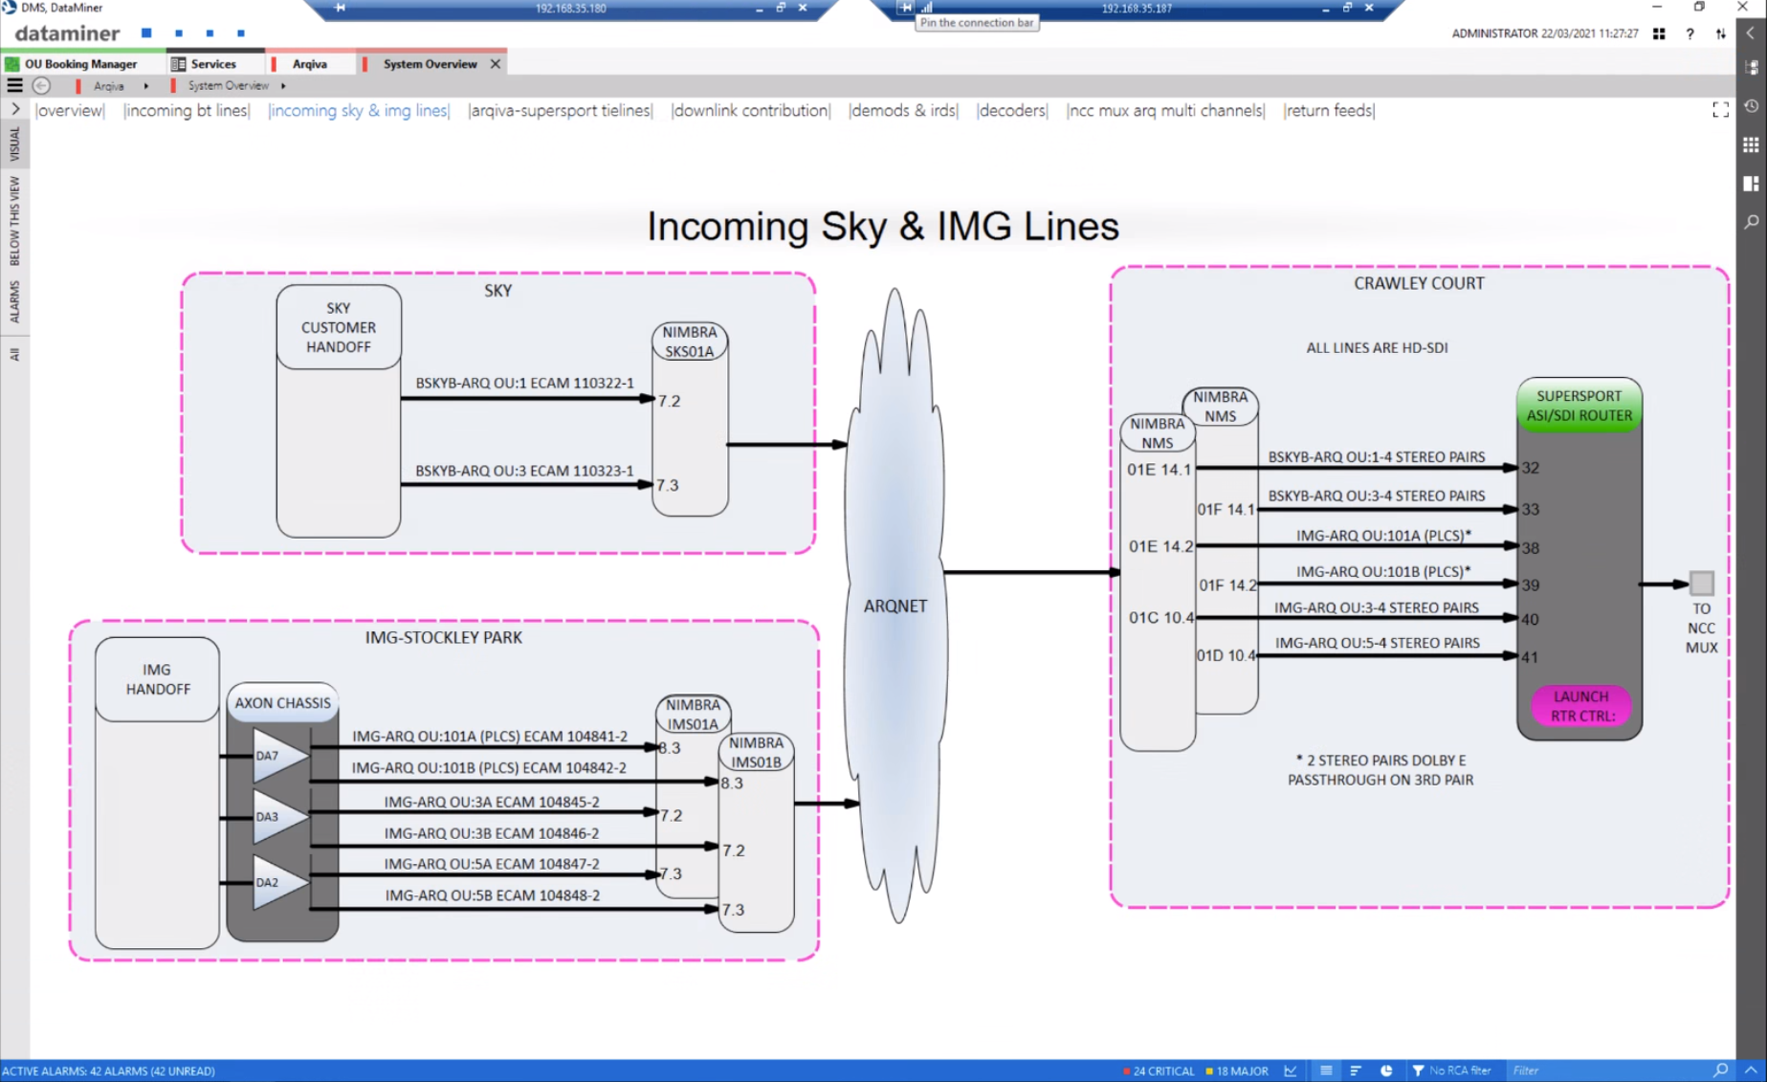The image size is (1767, 1082).
Task: Pin the 192.168.35.187 connection bar
Action: (905, 8)
